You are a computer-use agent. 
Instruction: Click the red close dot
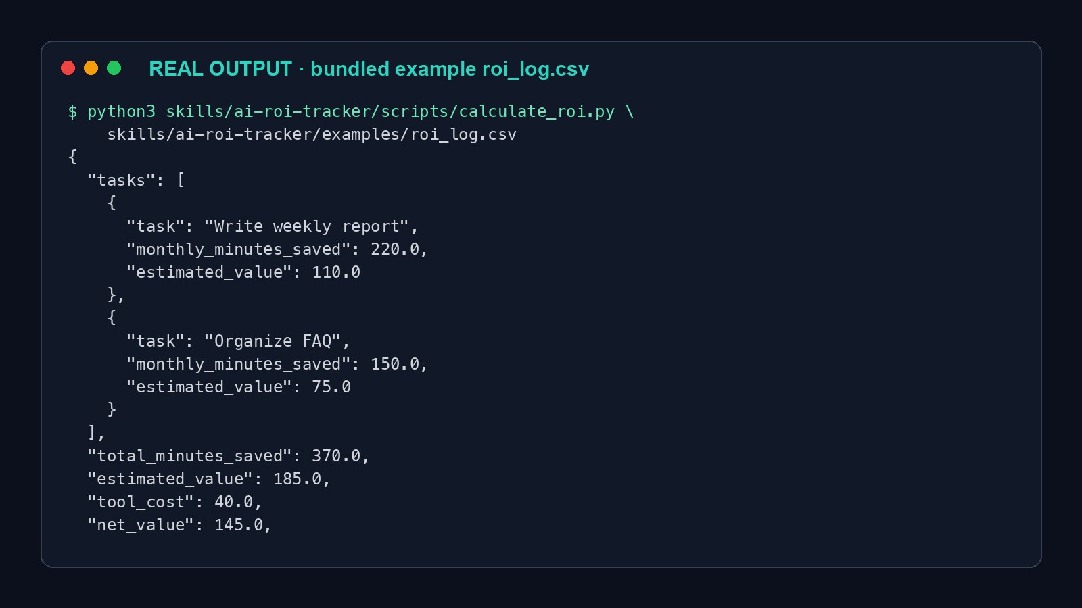pyautogui.click(x=68, y=68)
